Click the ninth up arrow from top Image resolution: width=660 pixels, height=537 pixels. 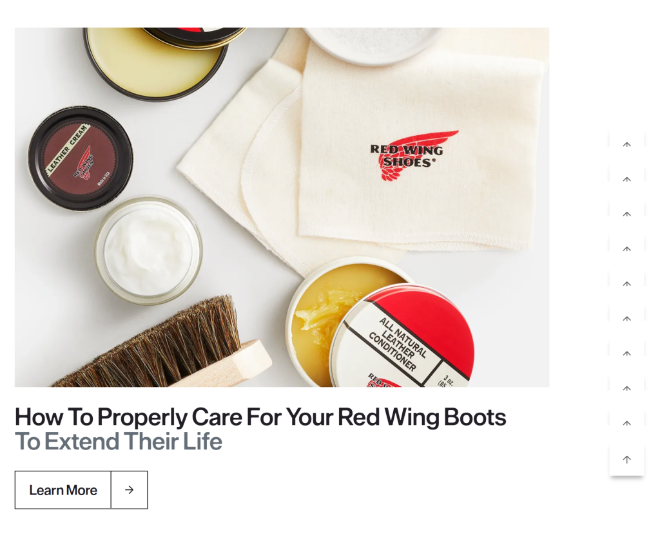[x=626, y=424]
